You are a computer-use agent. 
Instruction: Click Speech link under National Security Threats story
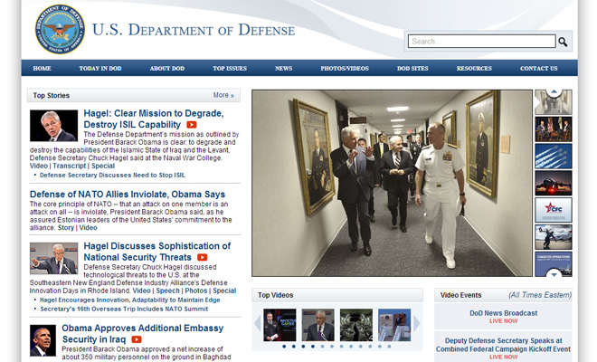(167, 291)
